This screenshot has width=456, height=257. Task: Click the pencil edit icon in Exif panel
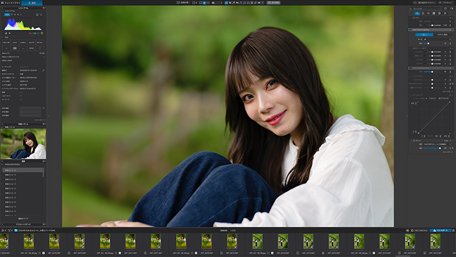point(43,70)
